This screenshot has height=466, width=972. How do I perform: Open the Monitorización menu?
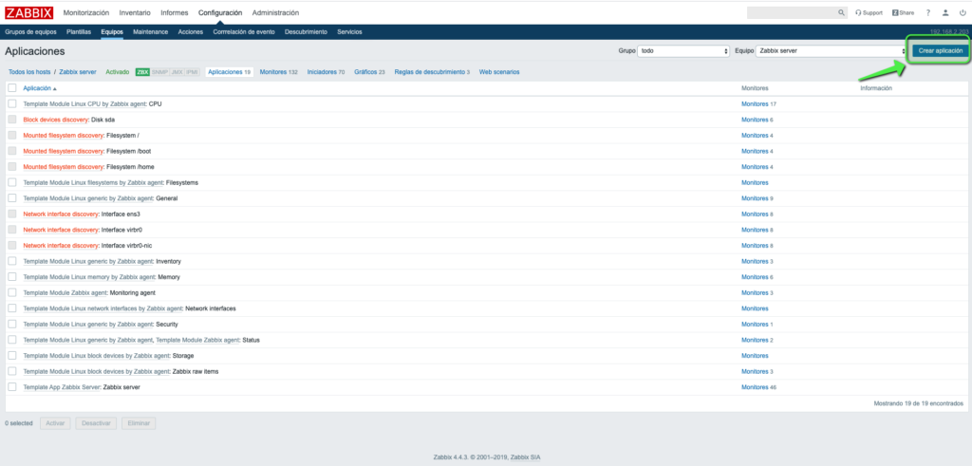86,12
